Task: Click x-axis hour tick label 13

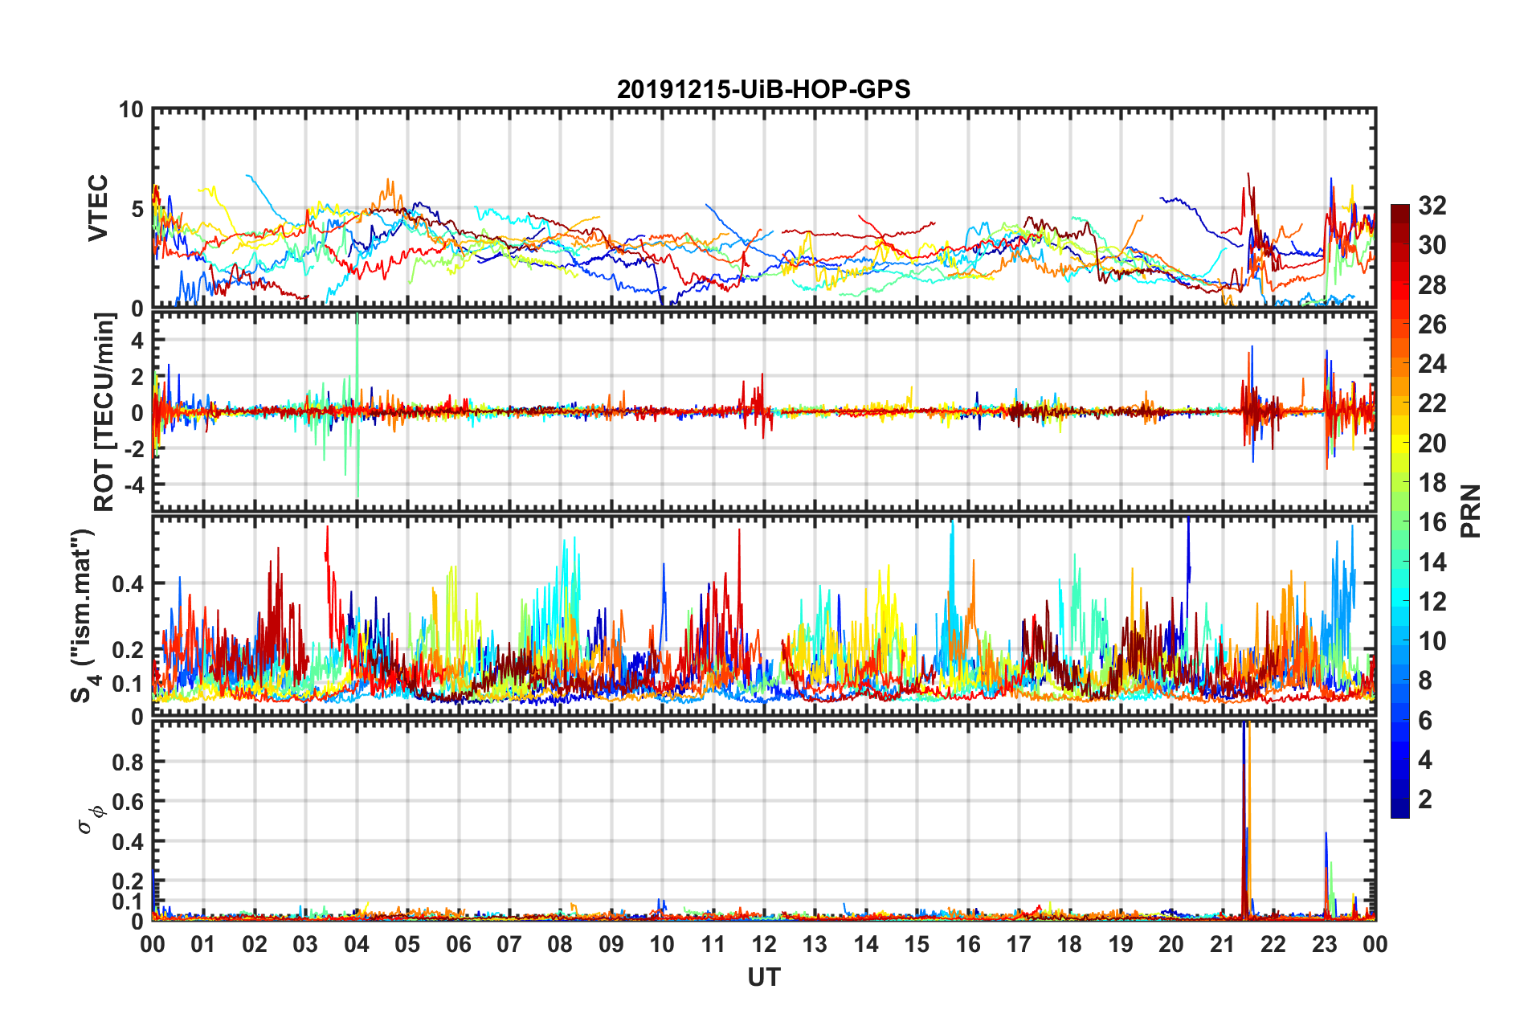Action: [815, 944]
